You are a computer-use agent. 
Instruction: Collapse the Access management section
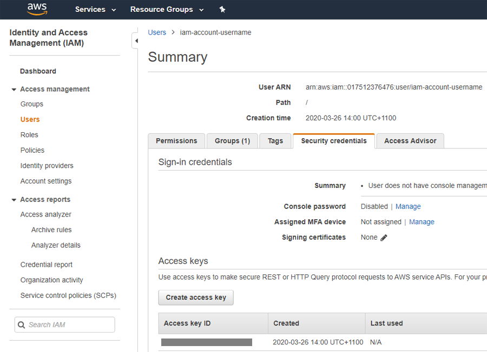click(x=14, y=90)
